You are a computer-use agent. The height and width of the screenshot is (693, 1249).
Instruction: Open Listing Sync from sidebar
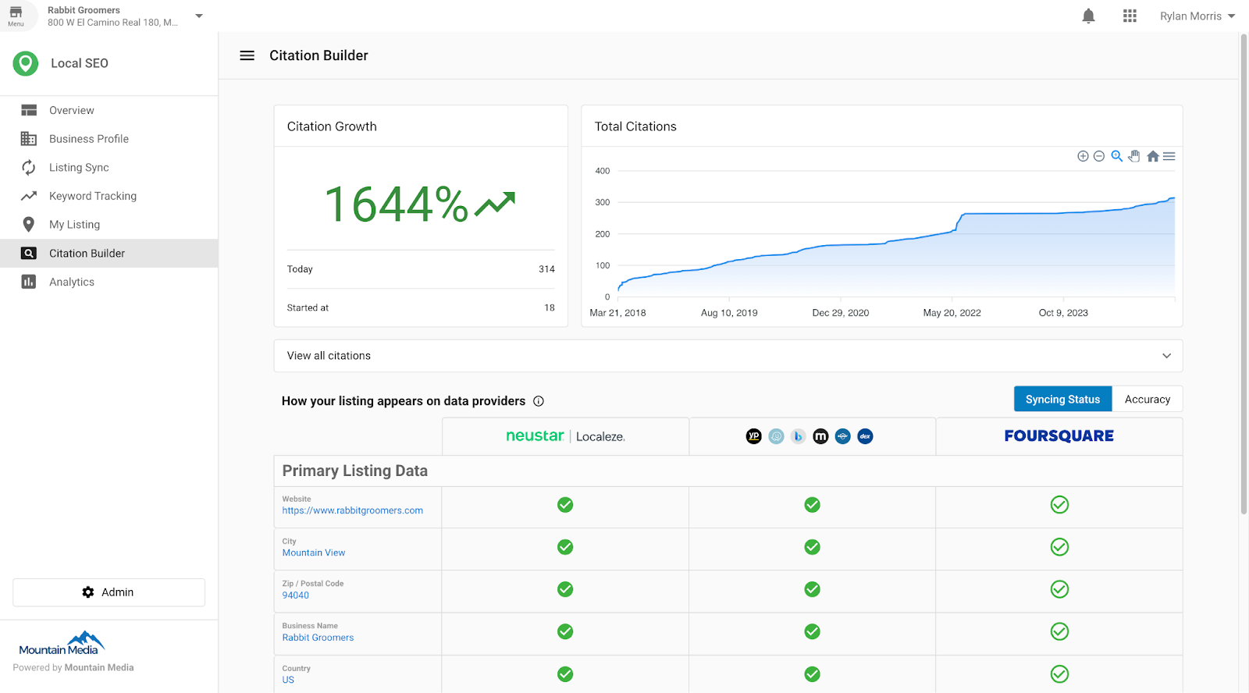pyautogui.click(x=79, y=168)
